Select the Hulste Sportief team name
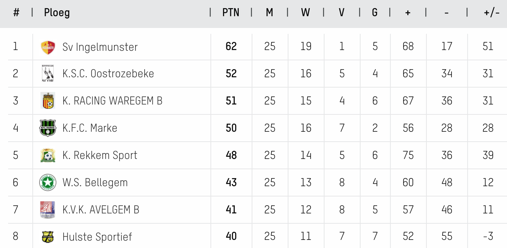The image size is (507, 248). click(x=97, y=237)
